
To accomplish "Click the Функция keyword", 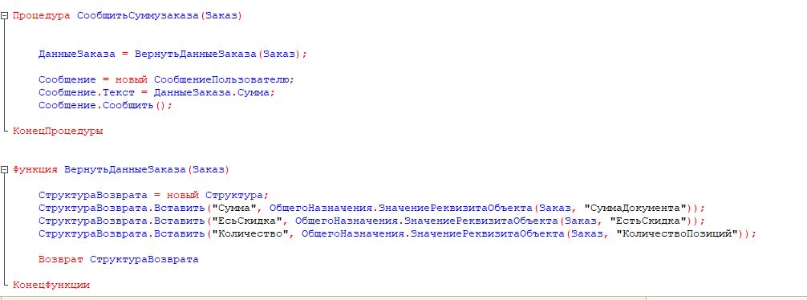I will pyautogui.click(x=35, y=169).
